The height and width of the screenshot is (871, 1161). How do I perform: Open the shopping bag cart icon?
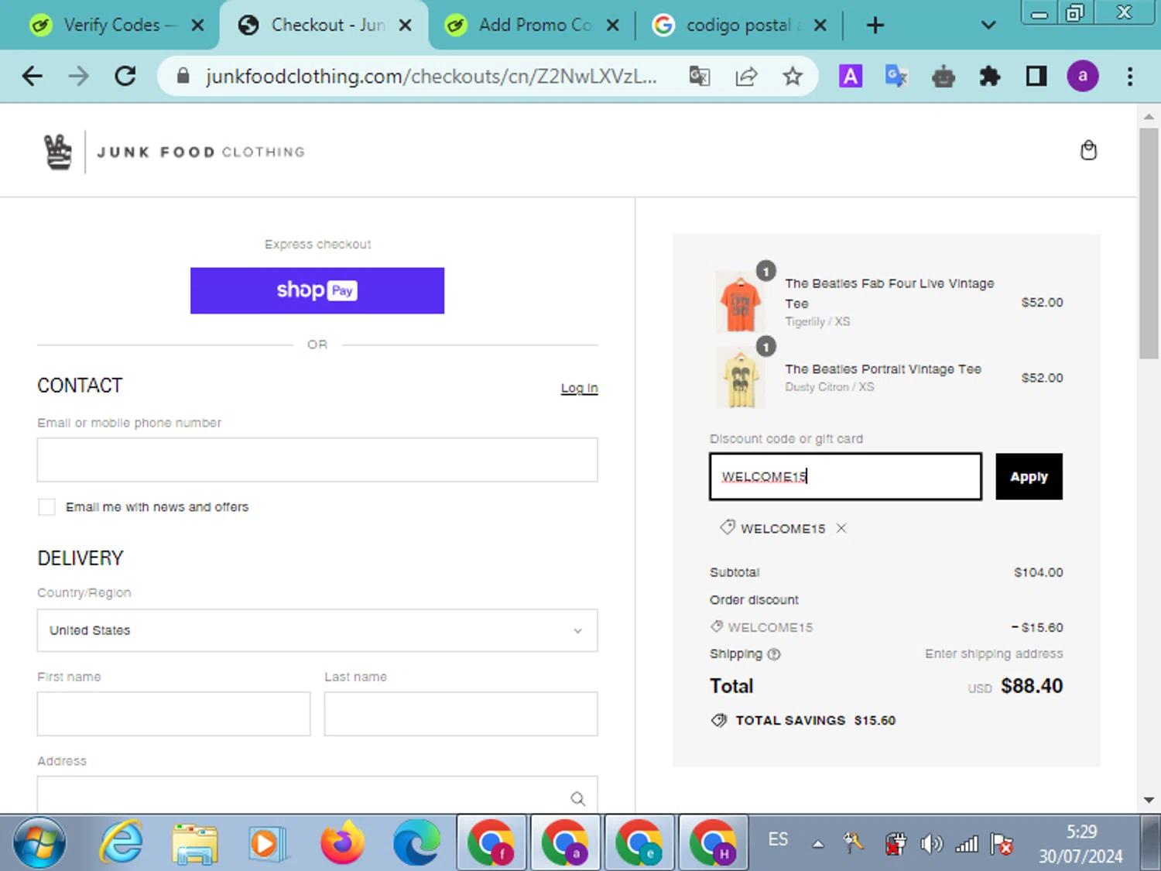[x=1088, y=149]
